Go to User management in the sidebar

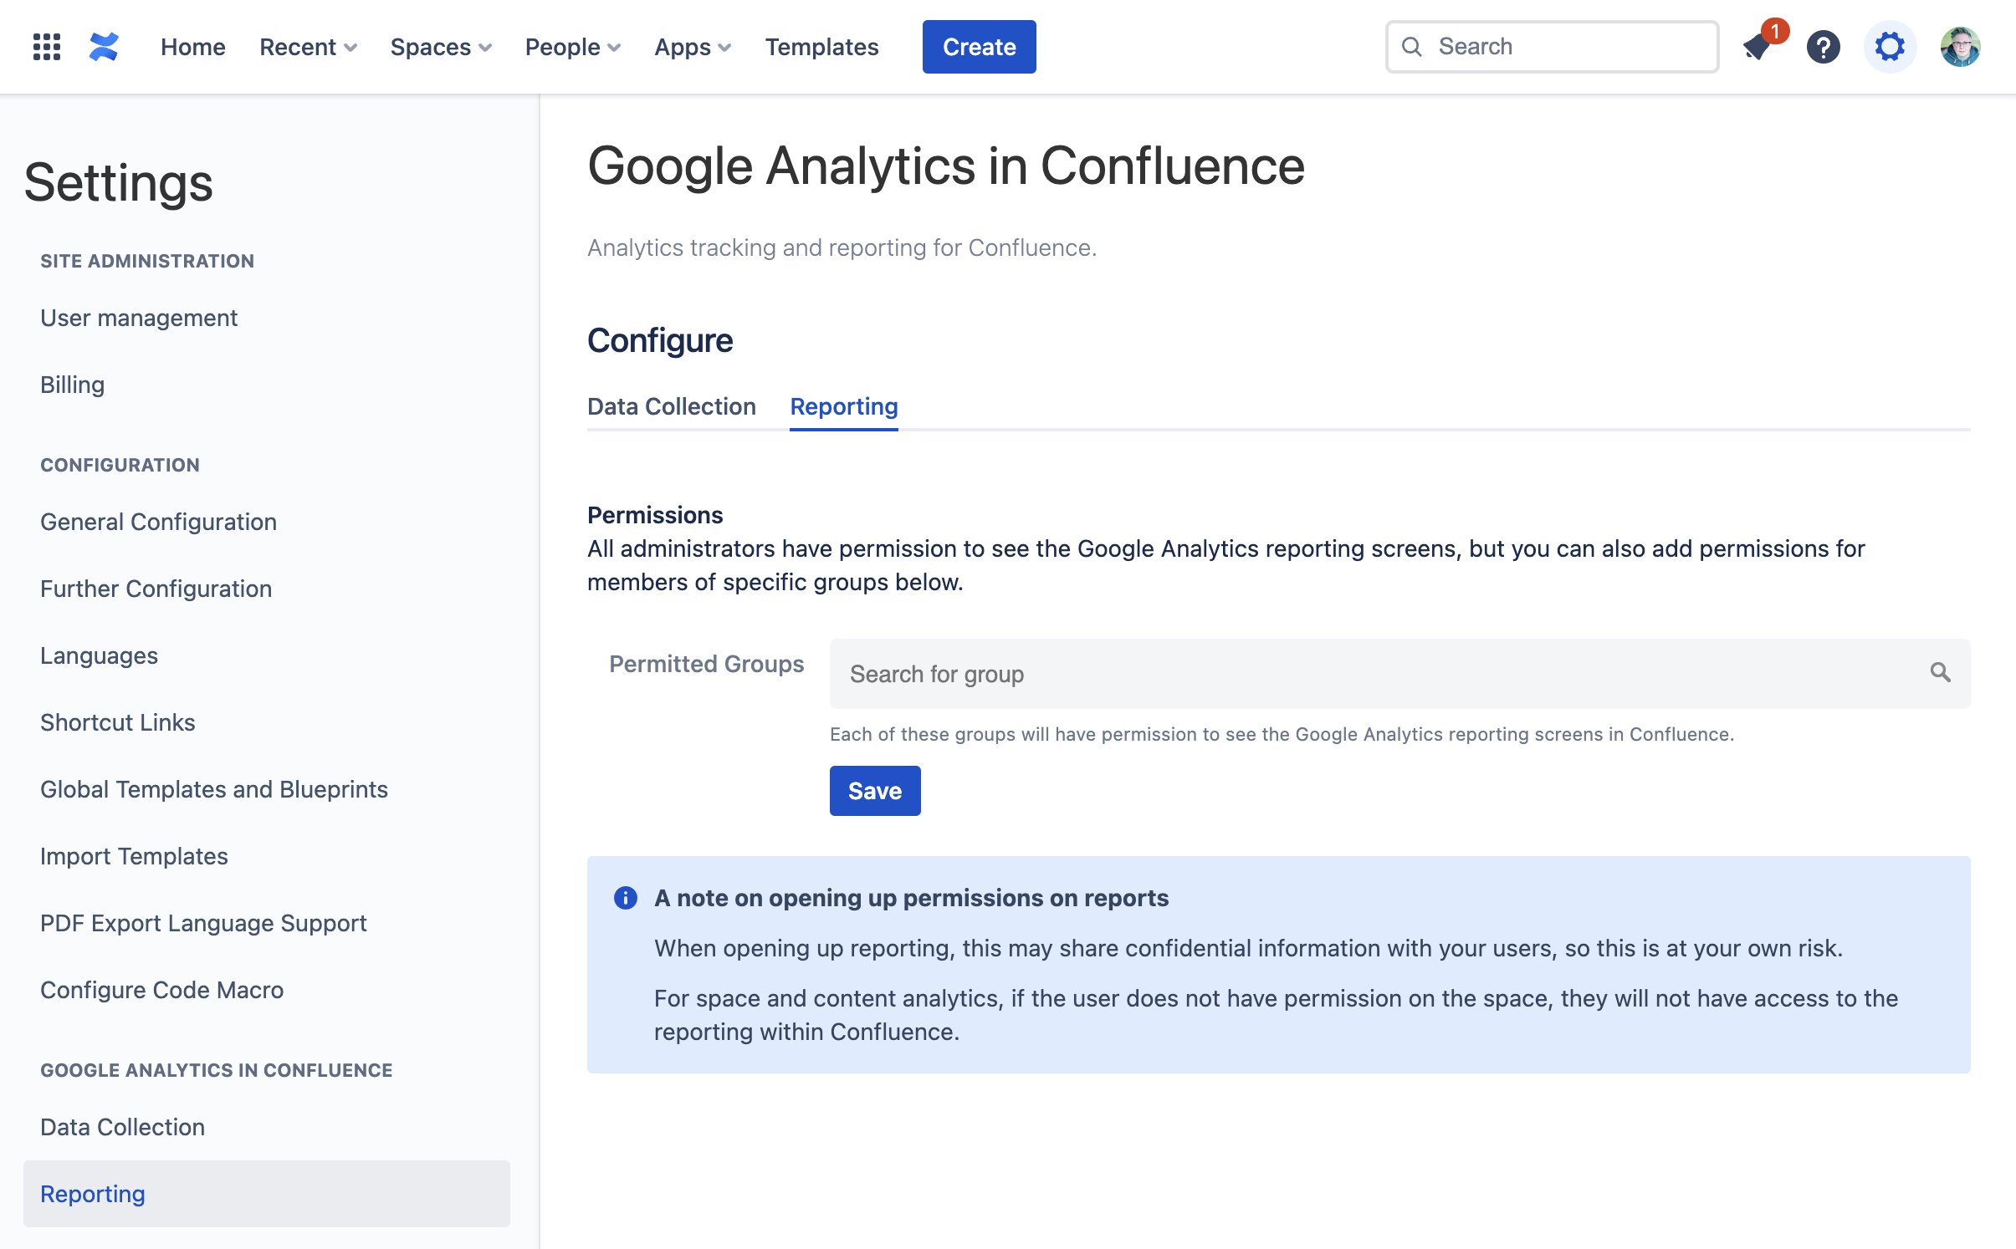[x=139, y=318]
